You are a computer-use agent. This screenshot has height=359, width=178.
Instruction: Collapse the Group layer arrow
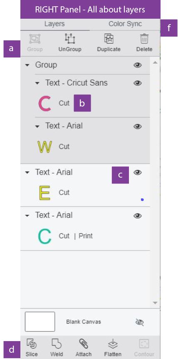pyautogui.click(x=27, y=65)
